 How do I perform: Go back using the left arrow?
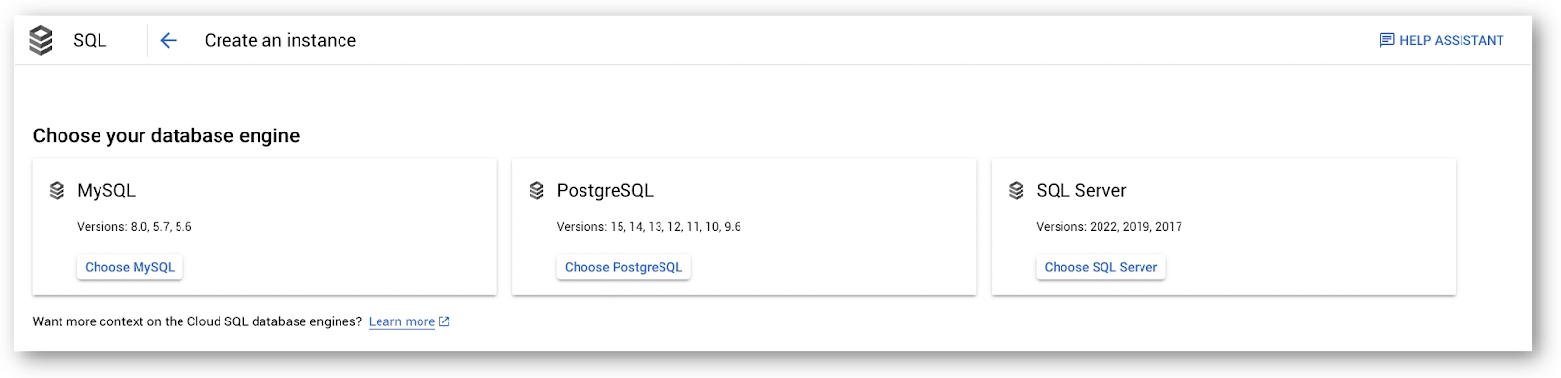click(168, 40)
